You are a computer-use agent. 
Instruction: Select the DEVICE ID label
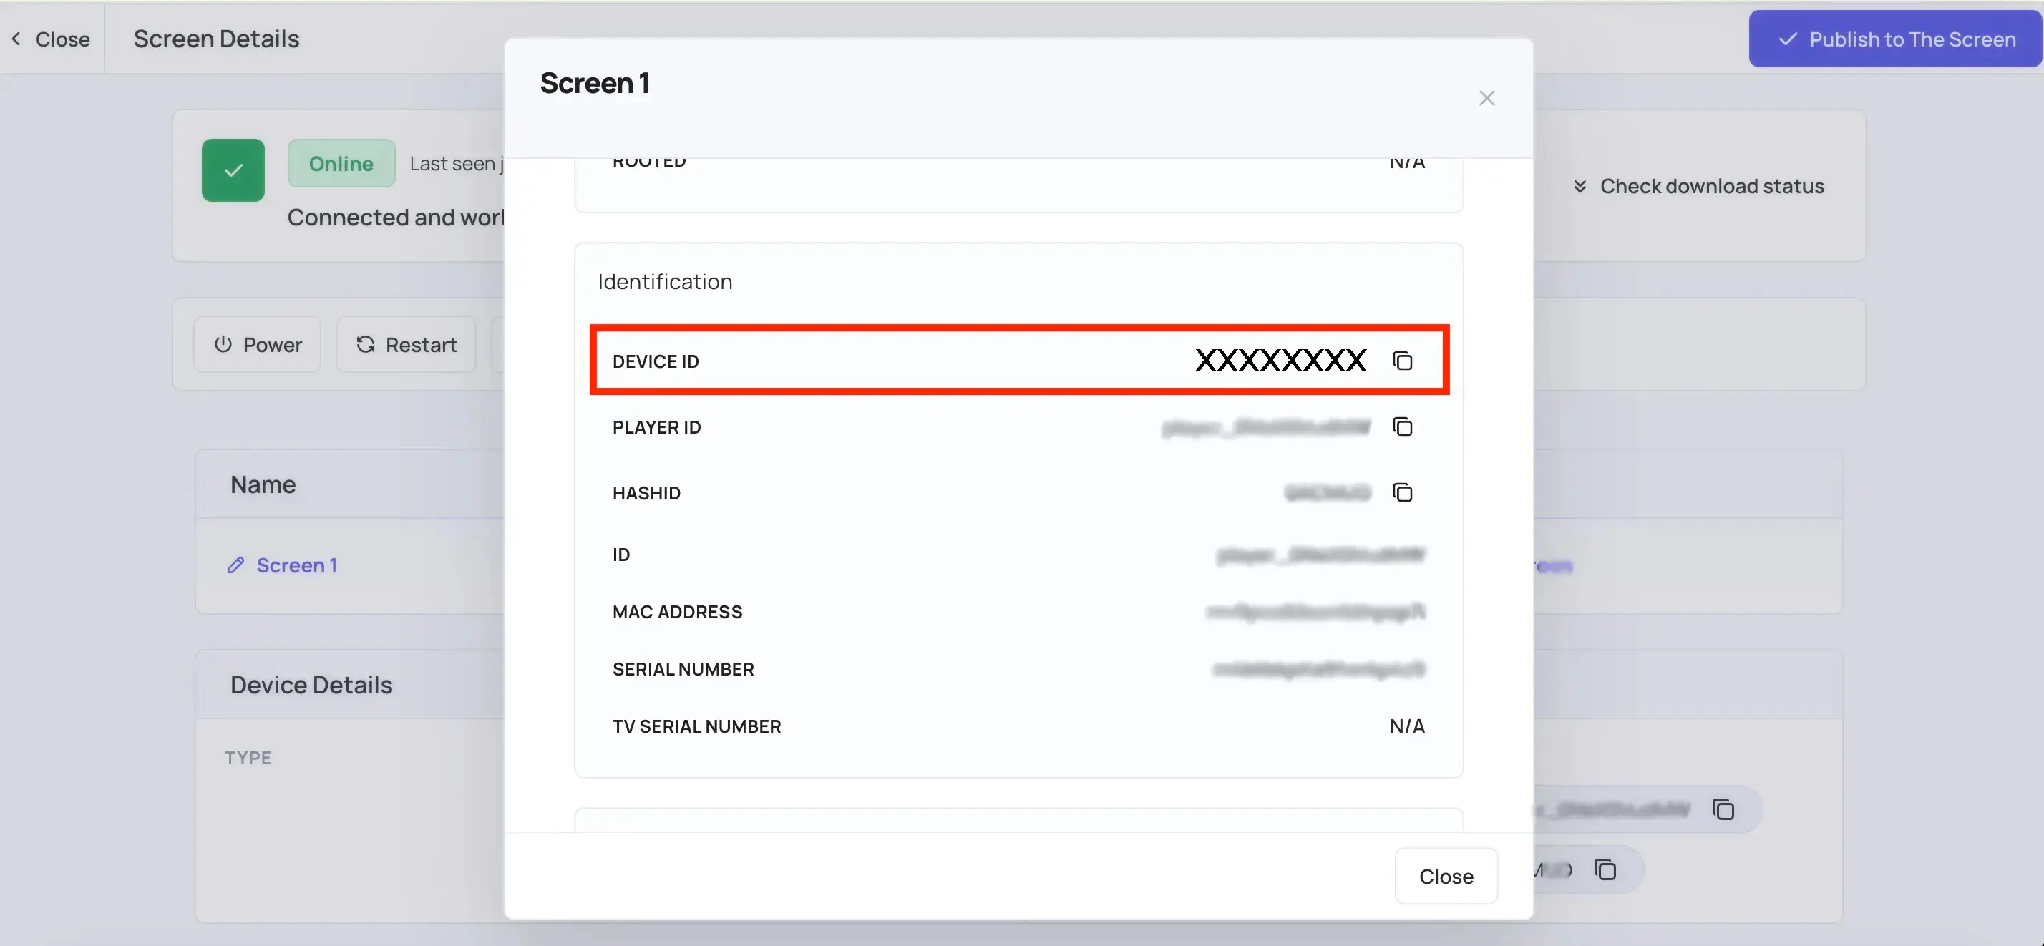(x=656, y=361)
